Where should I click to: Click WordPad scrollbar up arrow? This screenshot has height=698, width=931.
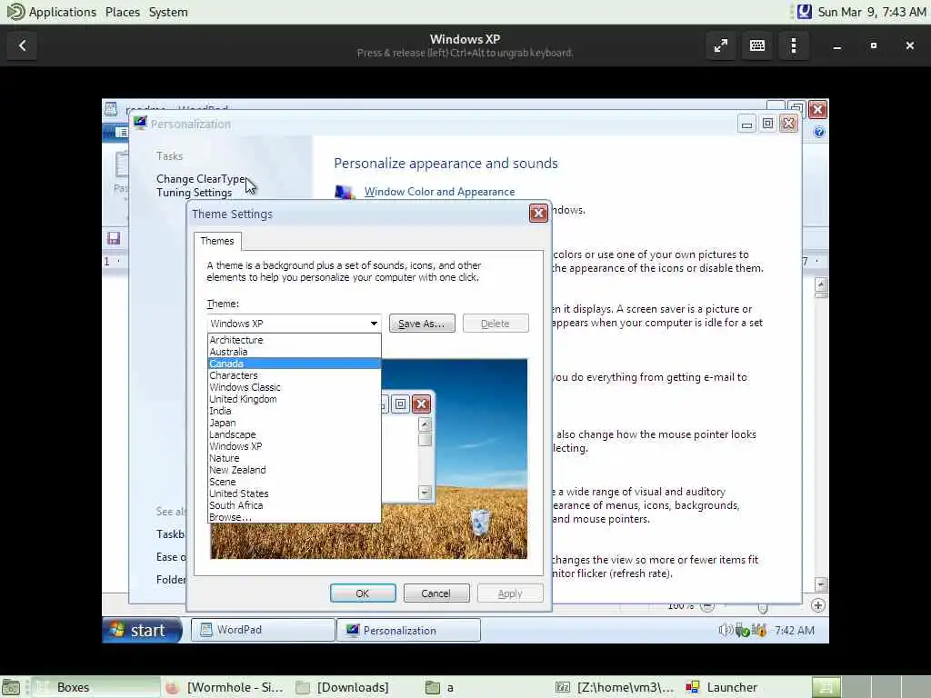[x=821, y=284]
